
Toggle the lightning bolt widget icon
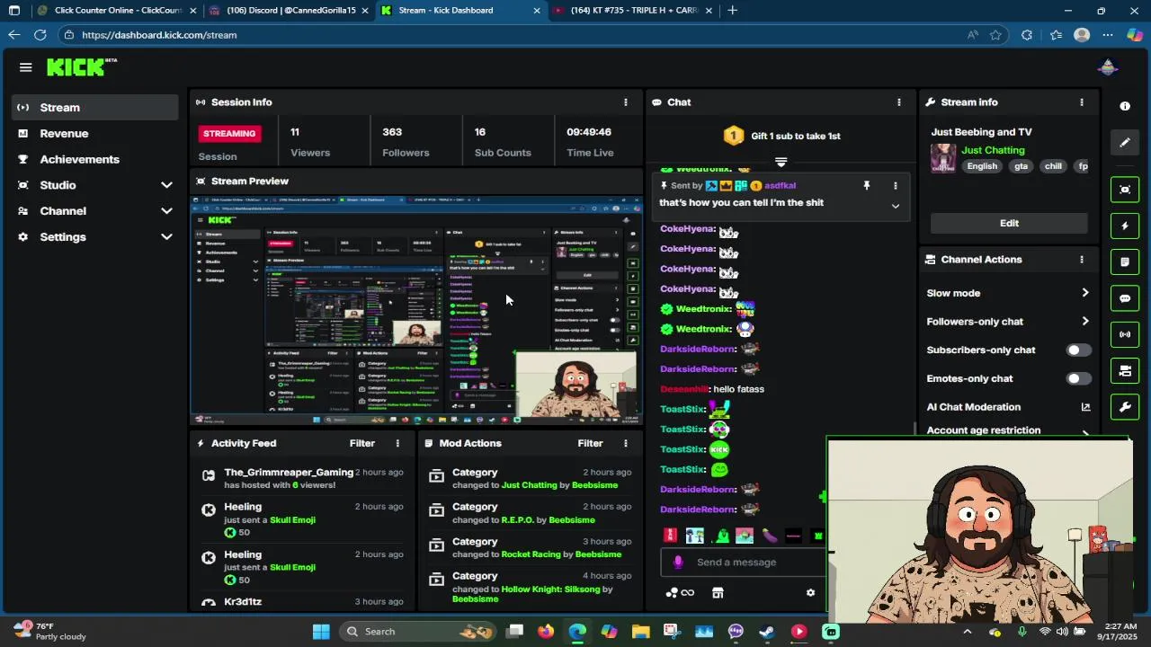coord(1125,226)
